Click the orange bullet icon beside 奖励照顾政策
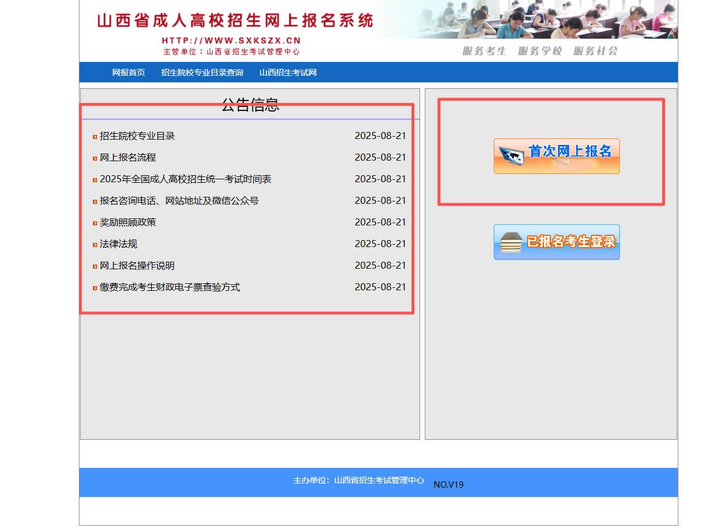The width and height of the screenshot is (707, 528). coord(95,224)
